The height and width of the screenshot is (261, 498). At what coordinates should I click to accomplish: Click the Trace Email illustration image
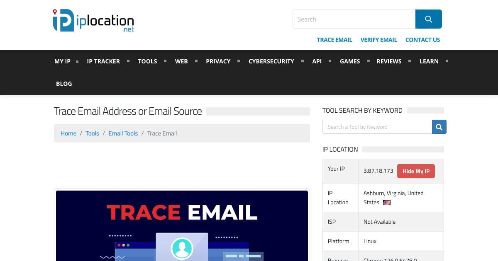pyautogui.click(x=181, y=226)
